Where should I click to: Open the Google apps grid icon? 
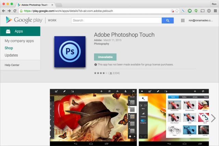(183, 20)
